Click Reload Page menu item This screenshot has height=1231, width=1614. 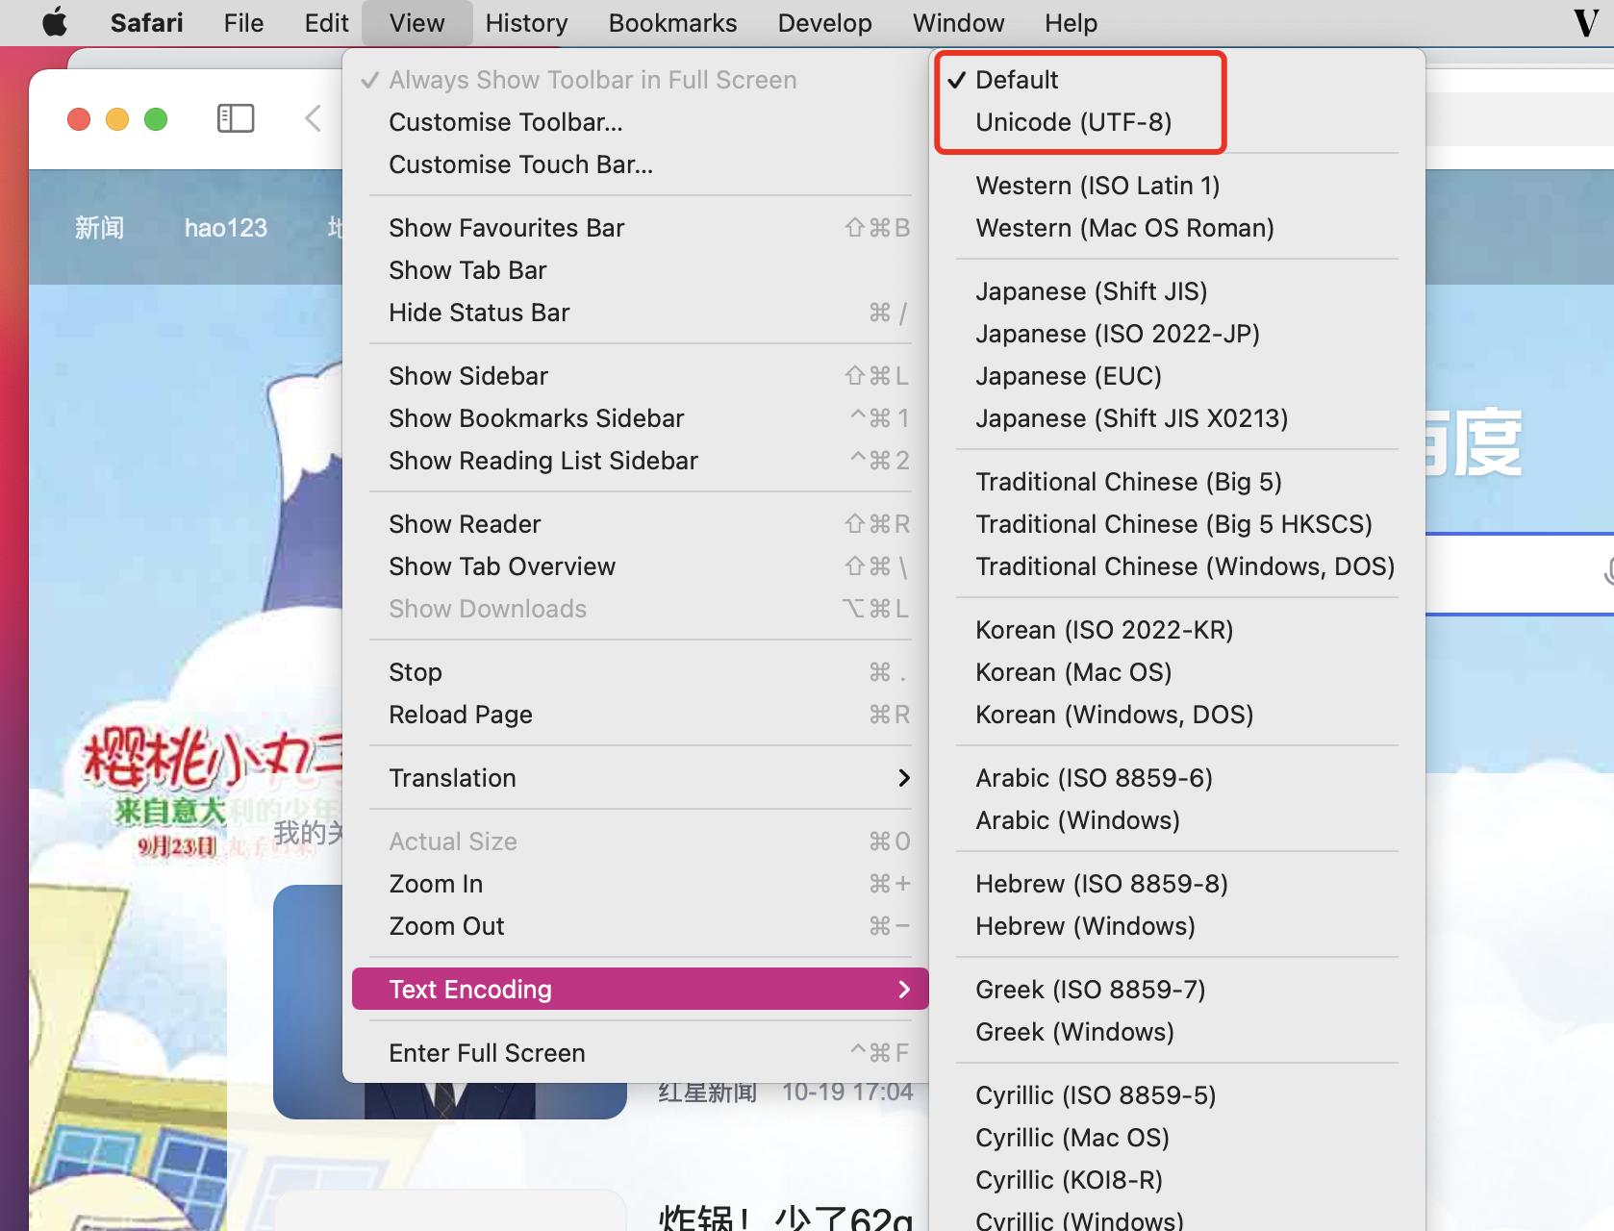(x=461, y=715)
